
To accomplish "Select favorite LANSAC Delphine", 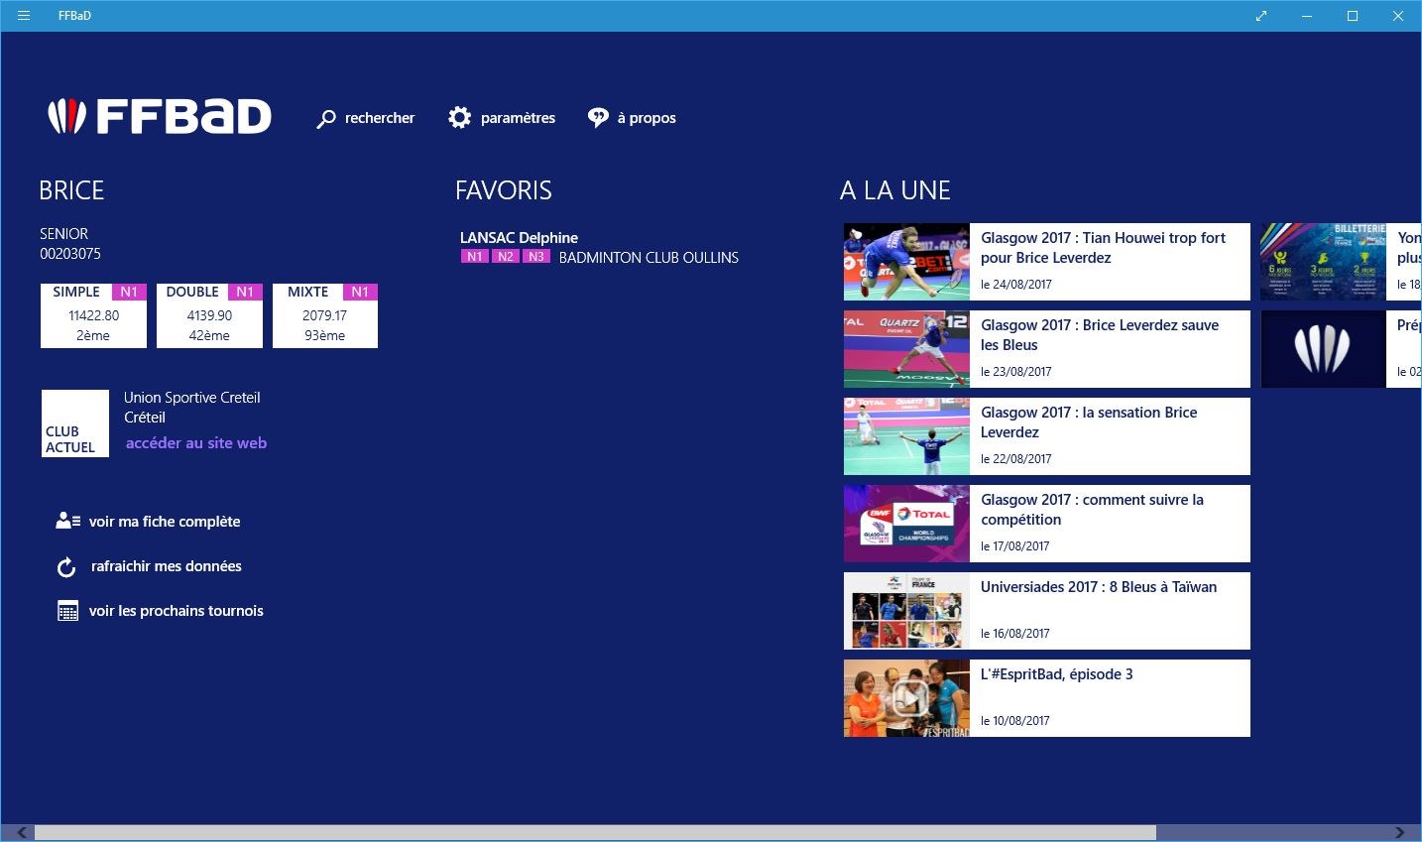I will pos(519,238).
